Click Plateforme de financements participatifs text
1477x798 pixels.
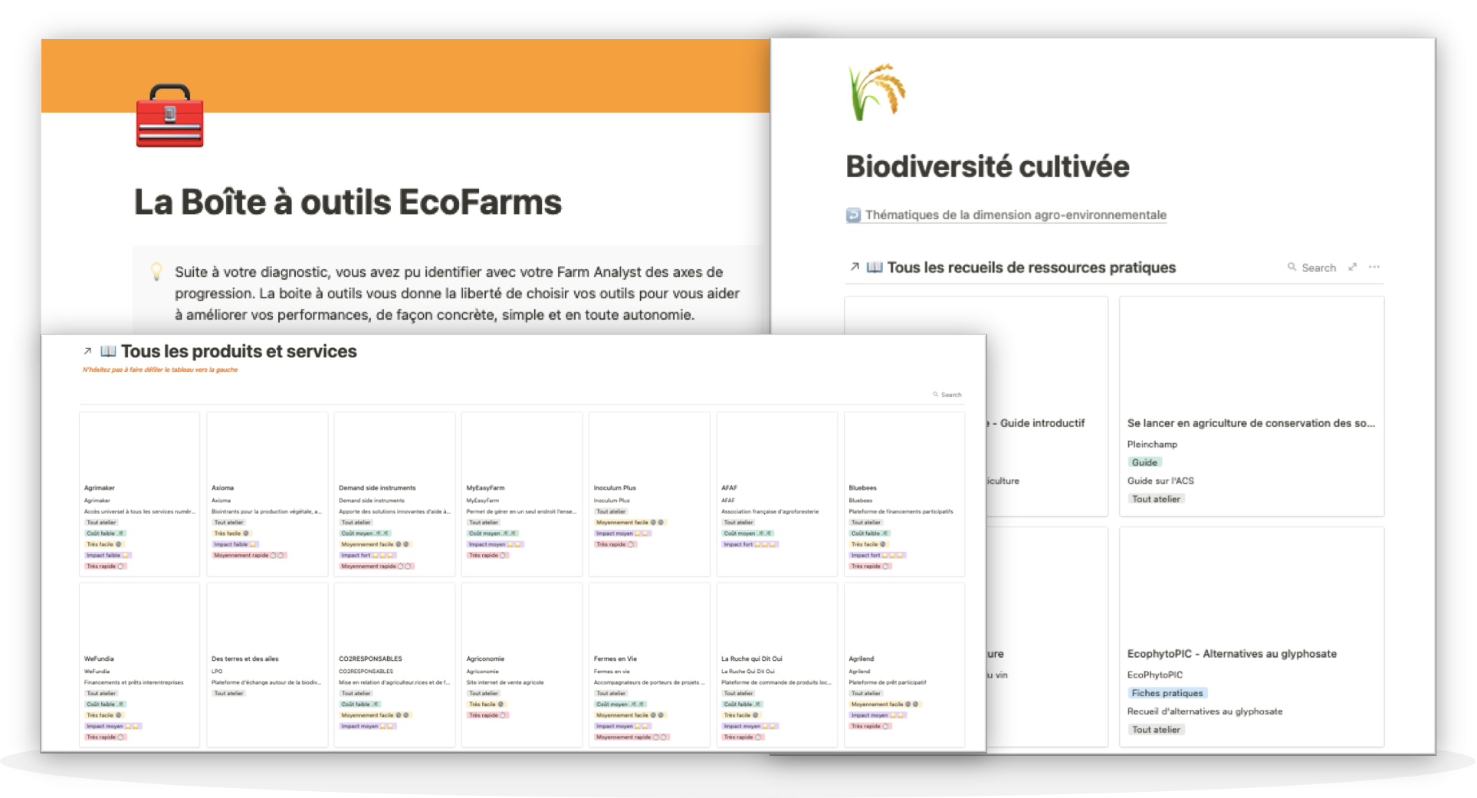pyautogui.click(x=901, y=511)
